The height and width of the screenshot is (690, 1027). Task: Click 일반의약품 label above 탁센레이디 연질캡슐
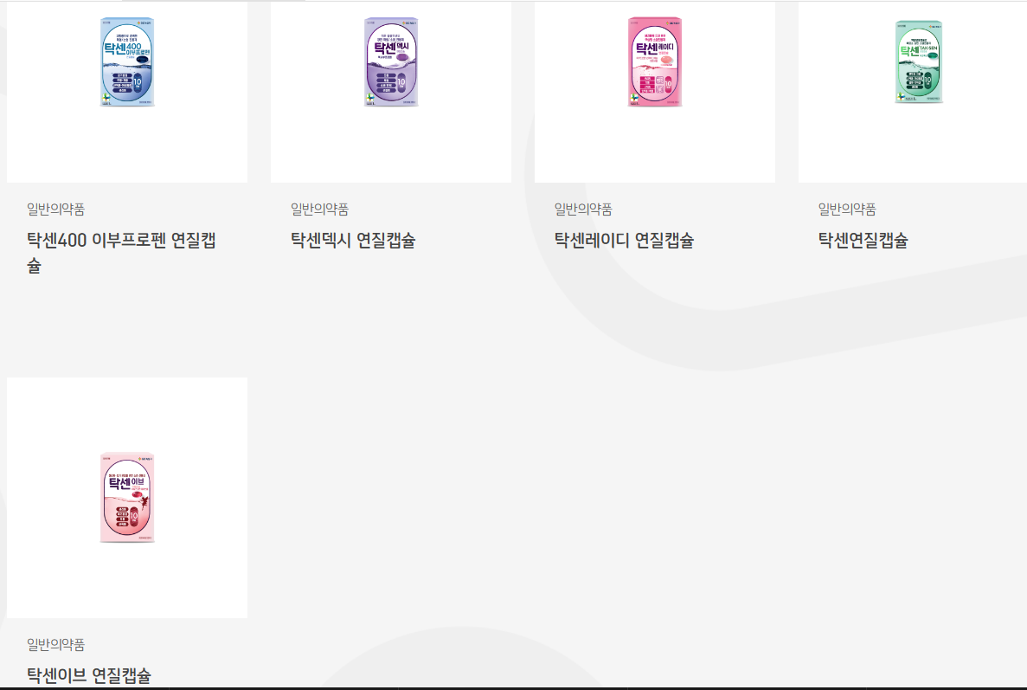pos(584,209)
